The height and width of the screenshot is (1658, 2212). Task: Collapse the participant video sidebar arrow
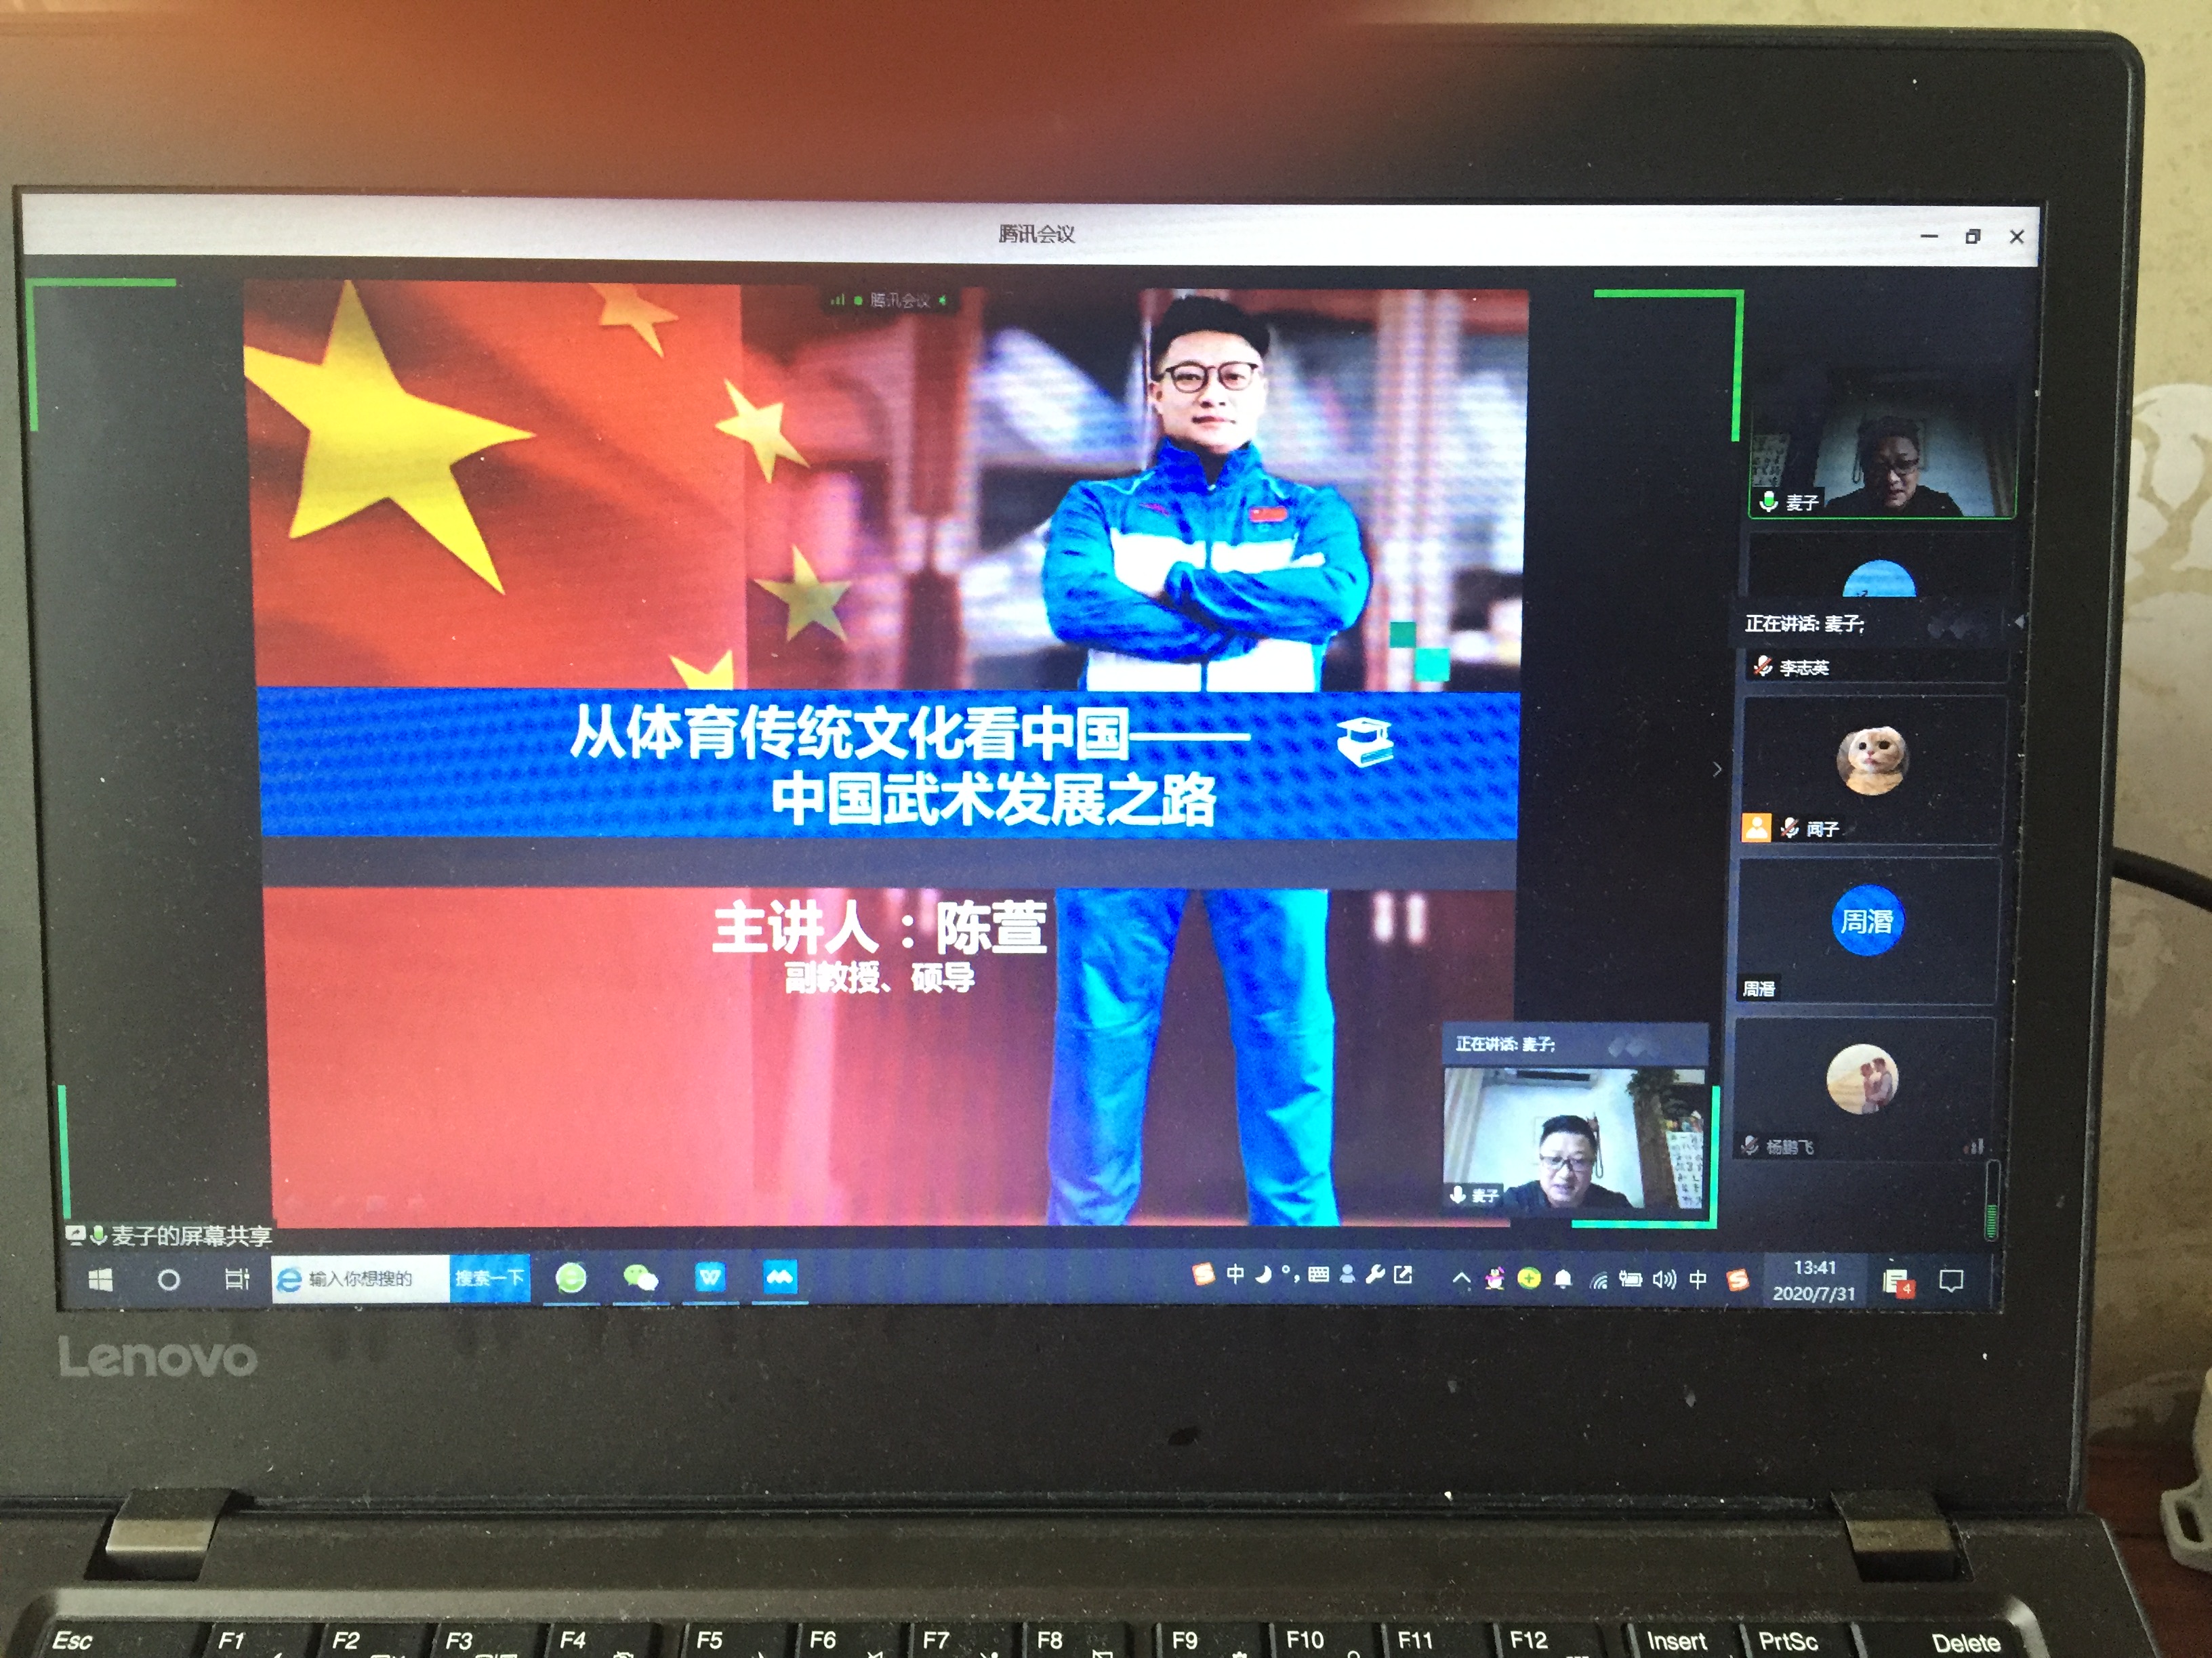[x=1717, y=769]
